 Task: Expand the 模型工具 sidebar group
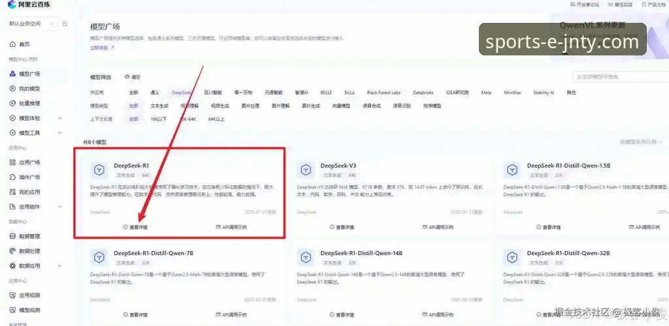tap(59, 133)
